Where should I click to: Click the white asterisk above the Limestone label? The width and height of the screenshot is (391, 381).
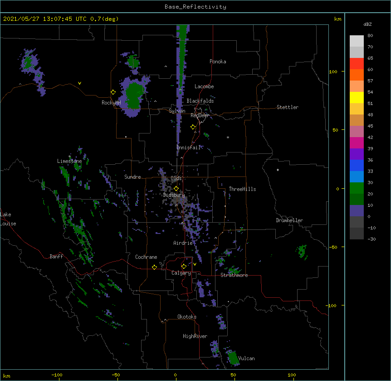[69, 157]
